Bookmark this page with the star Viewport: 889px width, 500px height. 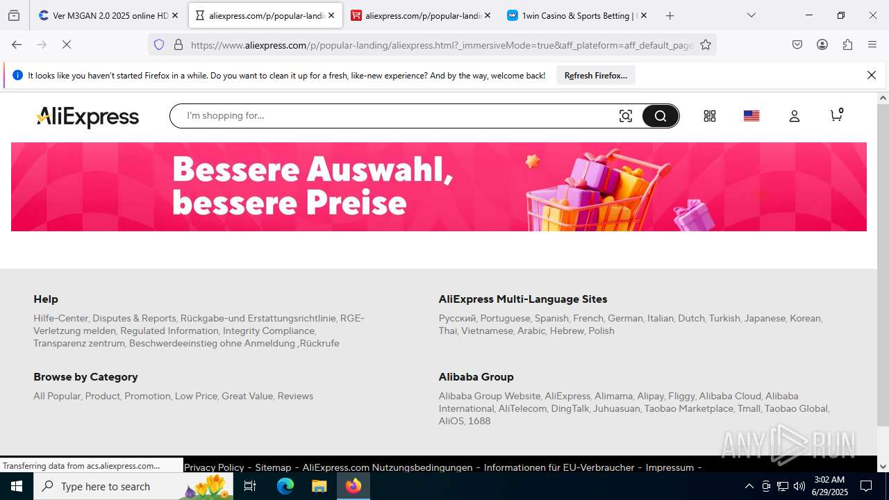coord(706,44)
